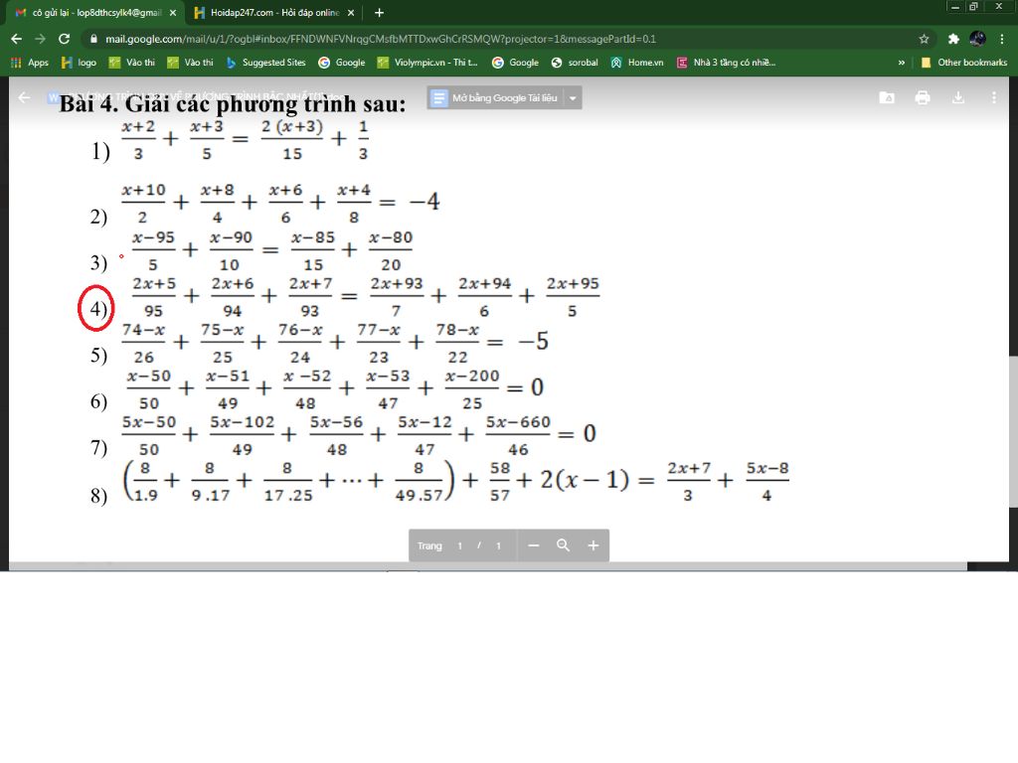Open the first 'Vào thi' bookmark

point(132,63)
